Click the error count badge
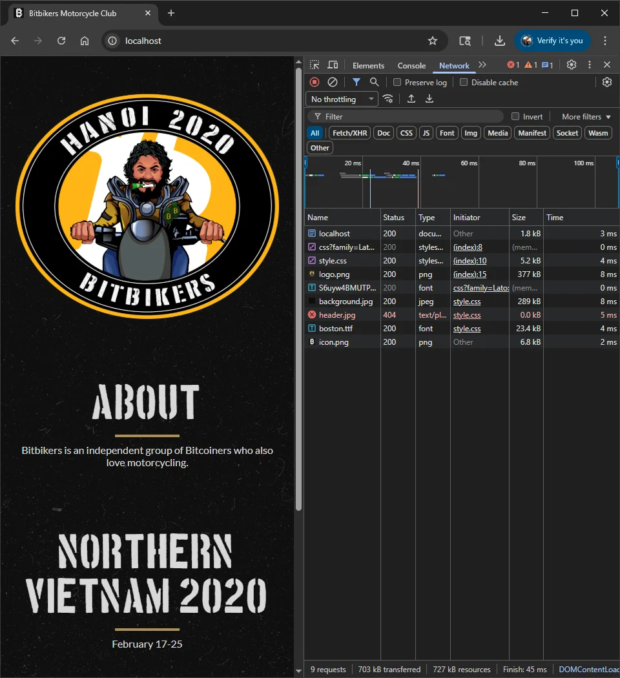The width and height of the screenshot is (620, 678). pos(513,65)
